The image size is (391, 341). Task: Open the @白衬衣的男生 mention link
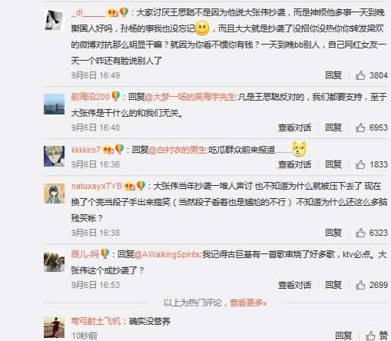177,150
